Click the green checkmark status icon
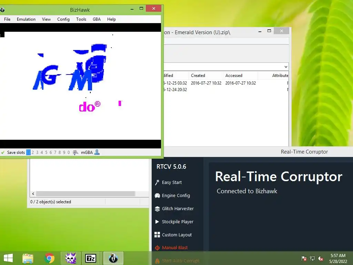353x265 pixels. 3,152
